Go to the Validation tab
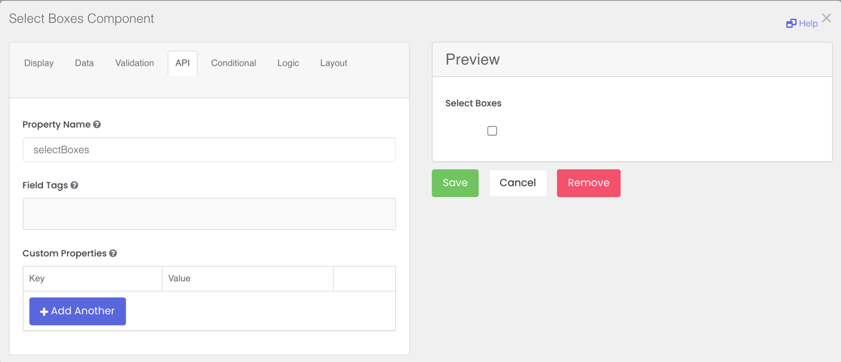Viewport: 841px width, 362px height. 134,63
